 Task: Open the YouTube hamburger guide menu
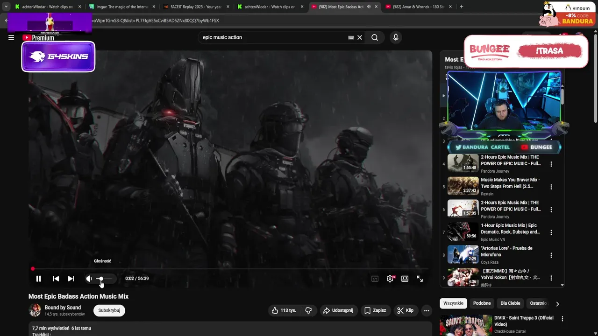11,38
